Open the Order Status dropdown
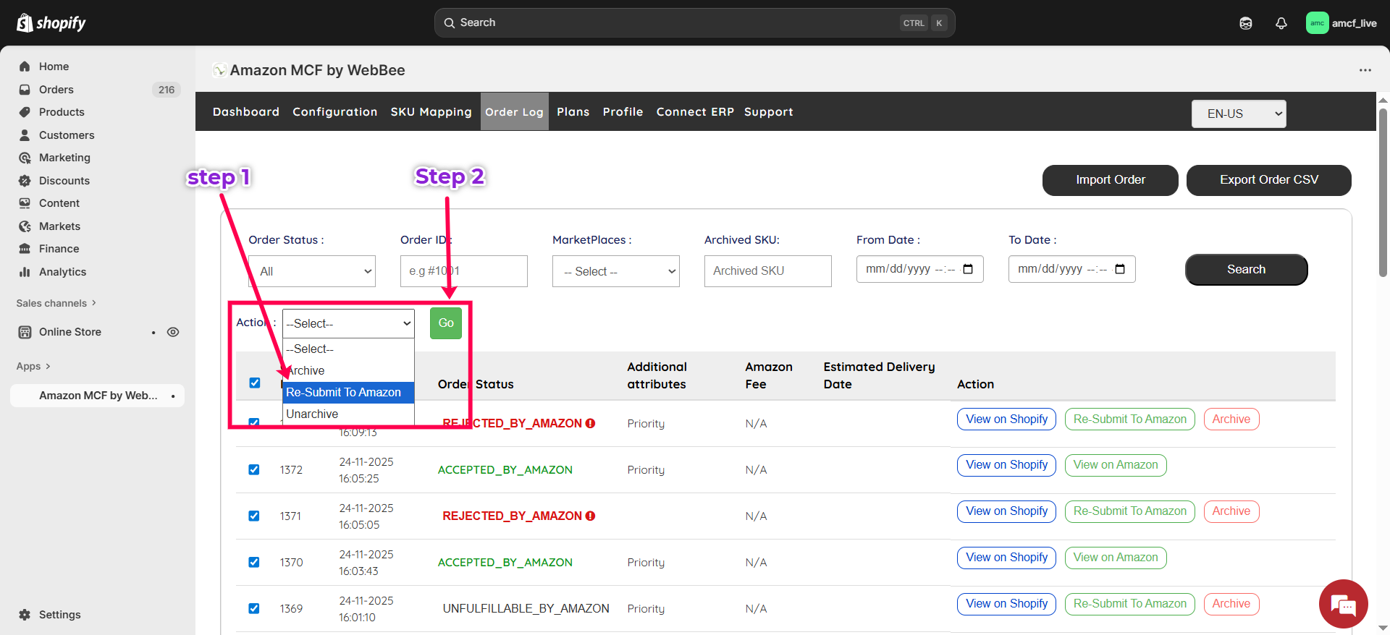Image resolution: width=1390 pixels, height=635 pixels. (x=312, y=271)
